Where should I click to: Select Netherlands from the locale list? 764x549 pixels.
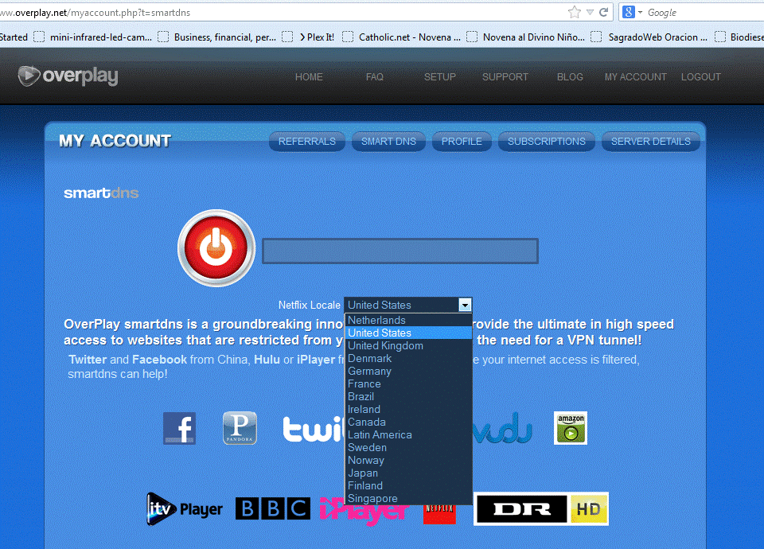tap(408, 320)
